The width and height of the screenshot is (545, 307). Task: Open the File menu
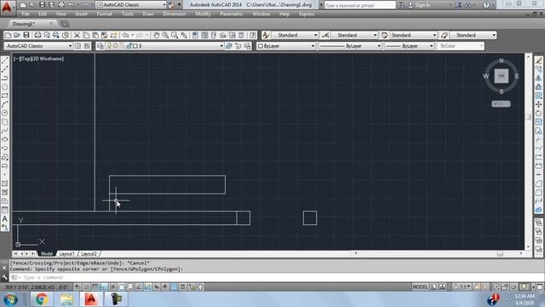tap(26, 14)
